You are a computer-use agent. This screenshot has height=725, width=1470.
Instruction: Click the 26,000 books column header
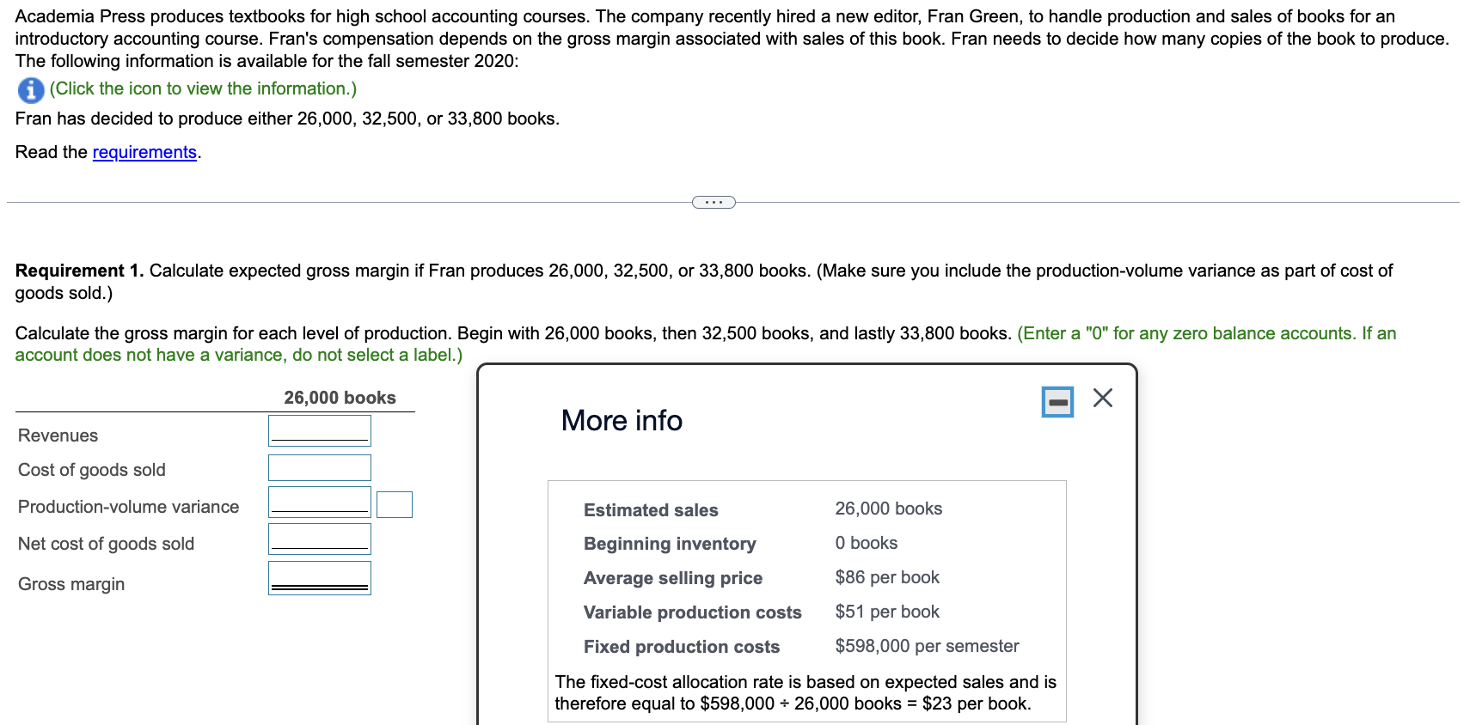click(340, 397)
